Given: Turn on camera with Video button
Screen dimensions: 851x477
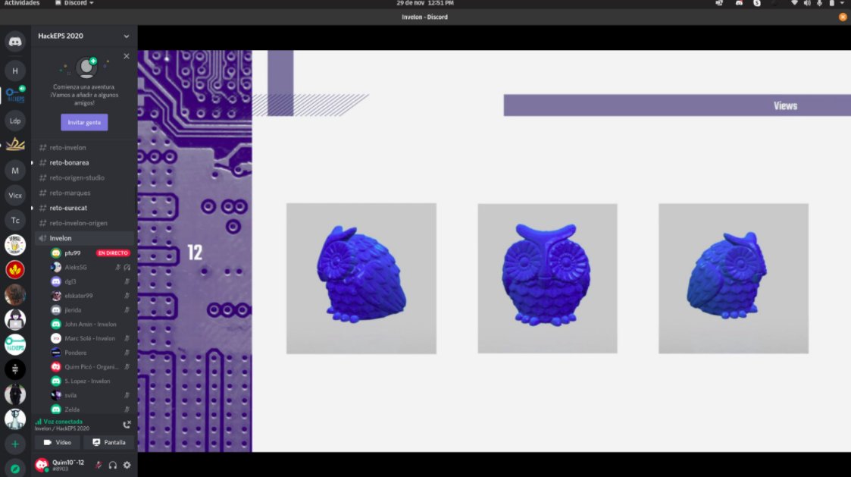Looking at the screenshot, I should [x=58, y=442].
